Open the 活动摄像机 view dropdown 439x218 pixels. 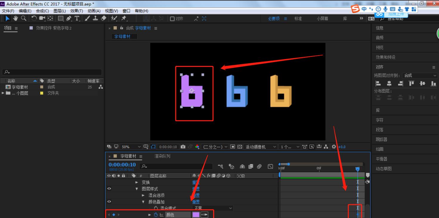261,147
